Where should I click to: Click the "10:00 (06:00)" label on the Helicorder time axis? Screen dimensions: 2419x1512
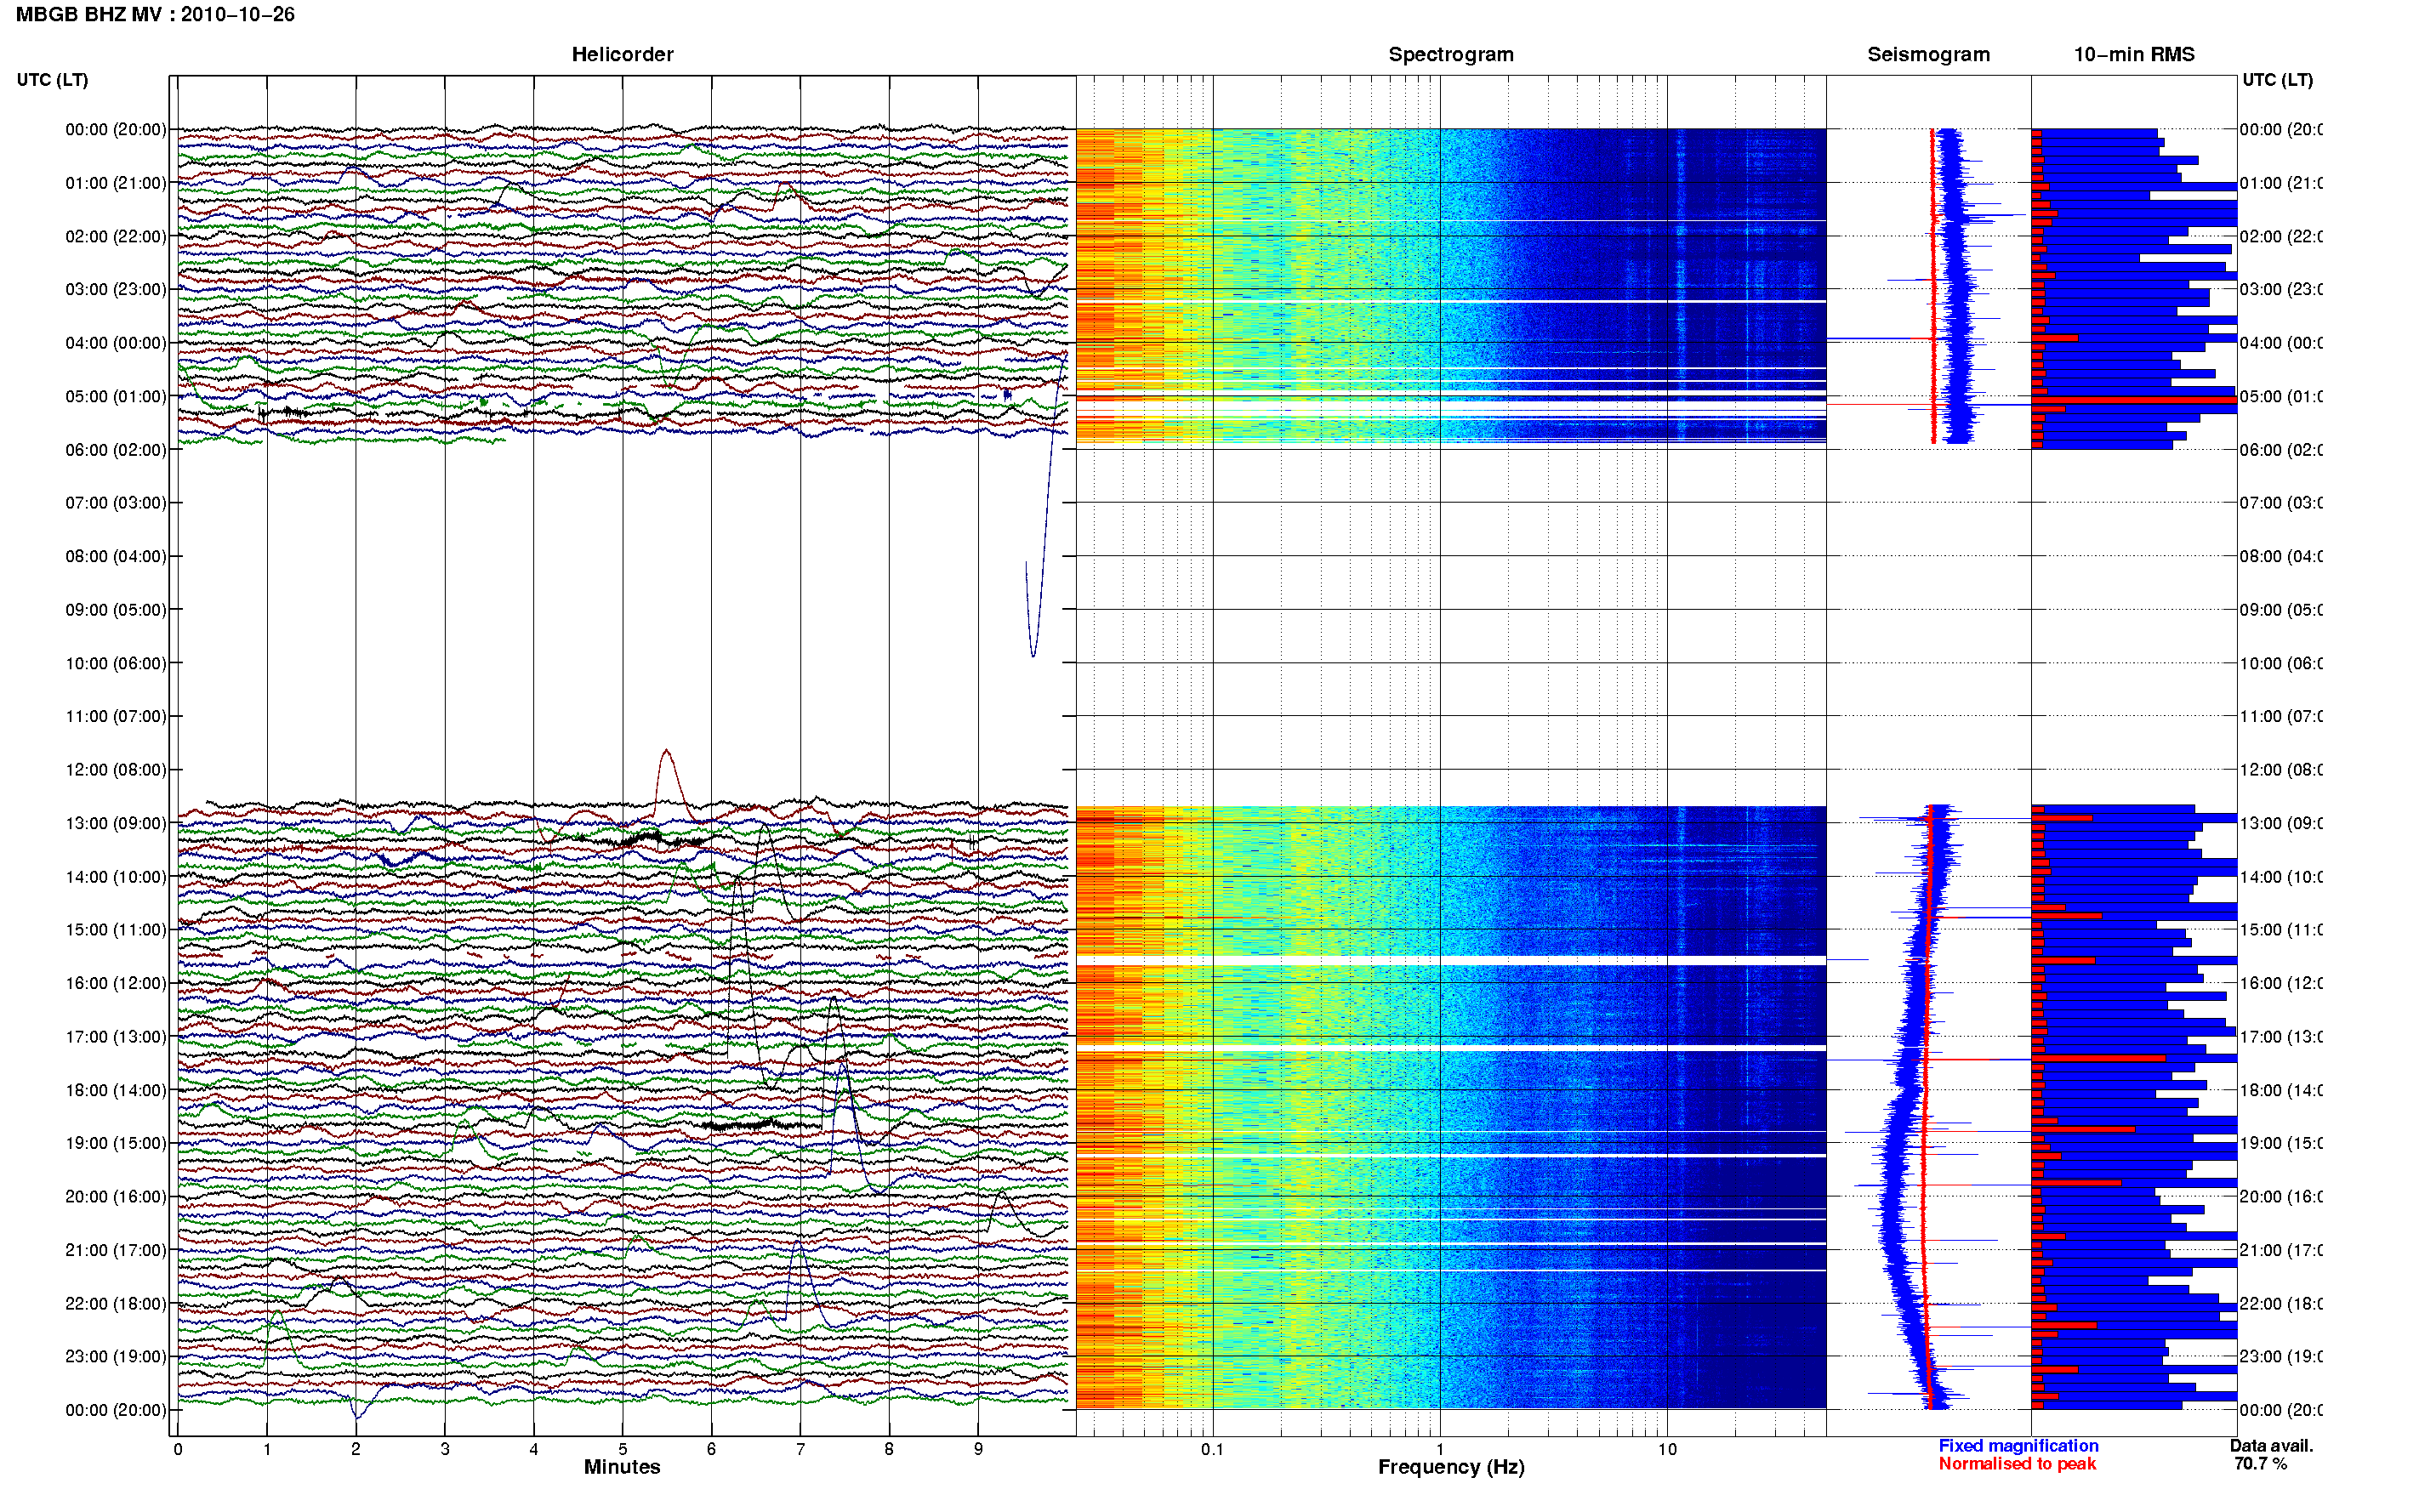point(116,664)
